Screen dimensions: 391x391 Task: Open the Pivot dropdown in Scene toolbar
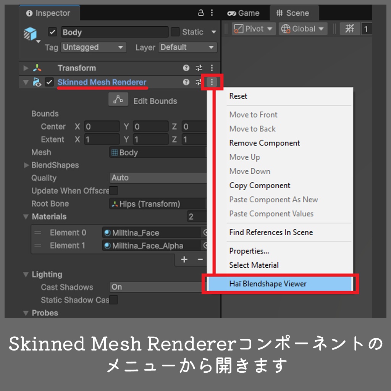[254, 29]
